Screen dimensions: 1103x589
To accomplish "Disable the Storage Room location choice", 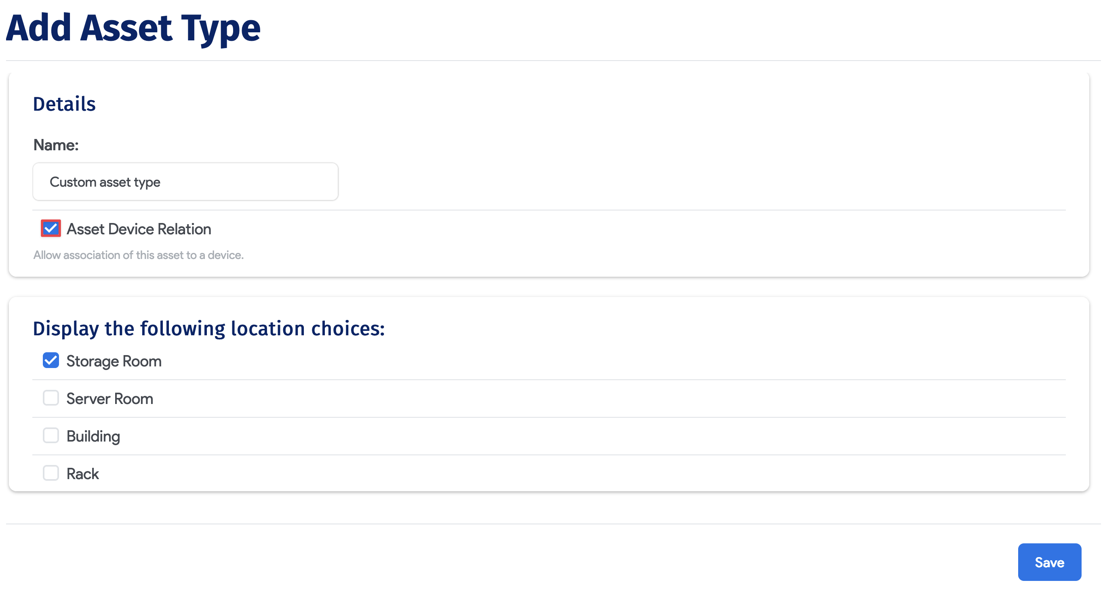I will [x=51, y=361].
